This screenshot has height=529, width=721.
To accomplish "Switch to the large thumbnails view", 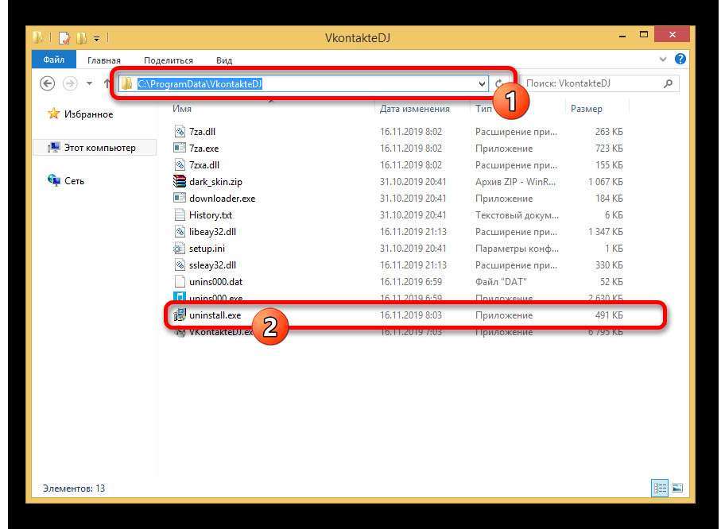I will pyautogui.click(x=677, y=488).
